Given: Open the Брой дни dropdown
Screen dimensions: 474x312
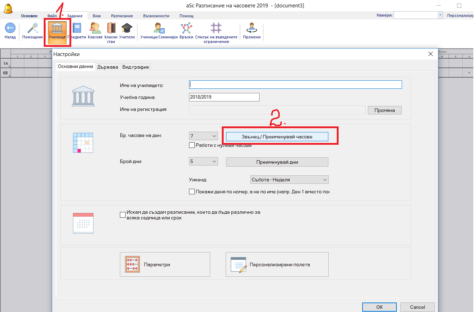Looking at the screenshot, I should coord(203,162).
